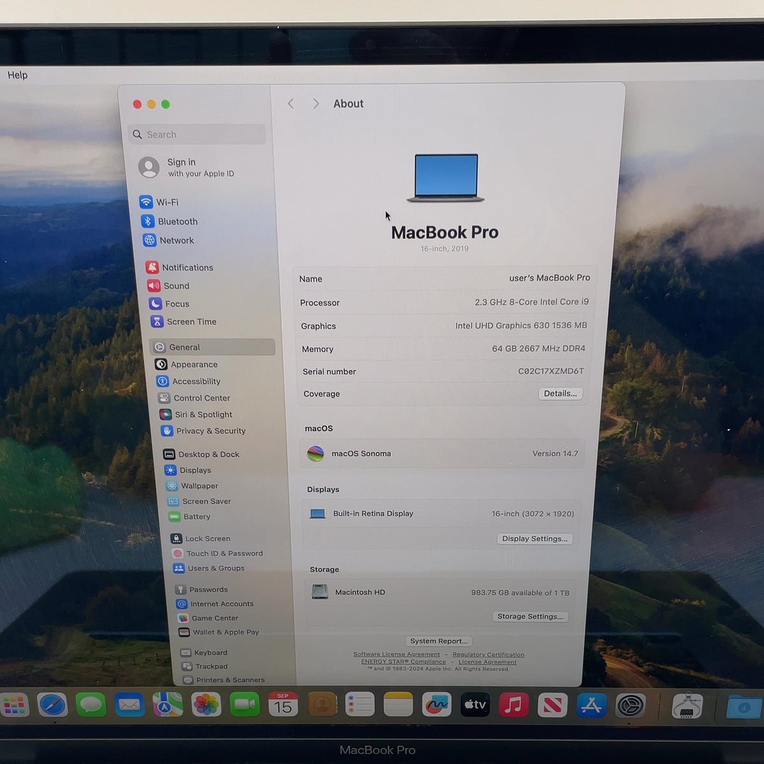The image size is (764, 764).
Task: Go forward with the right chevron
Action: 315,104
